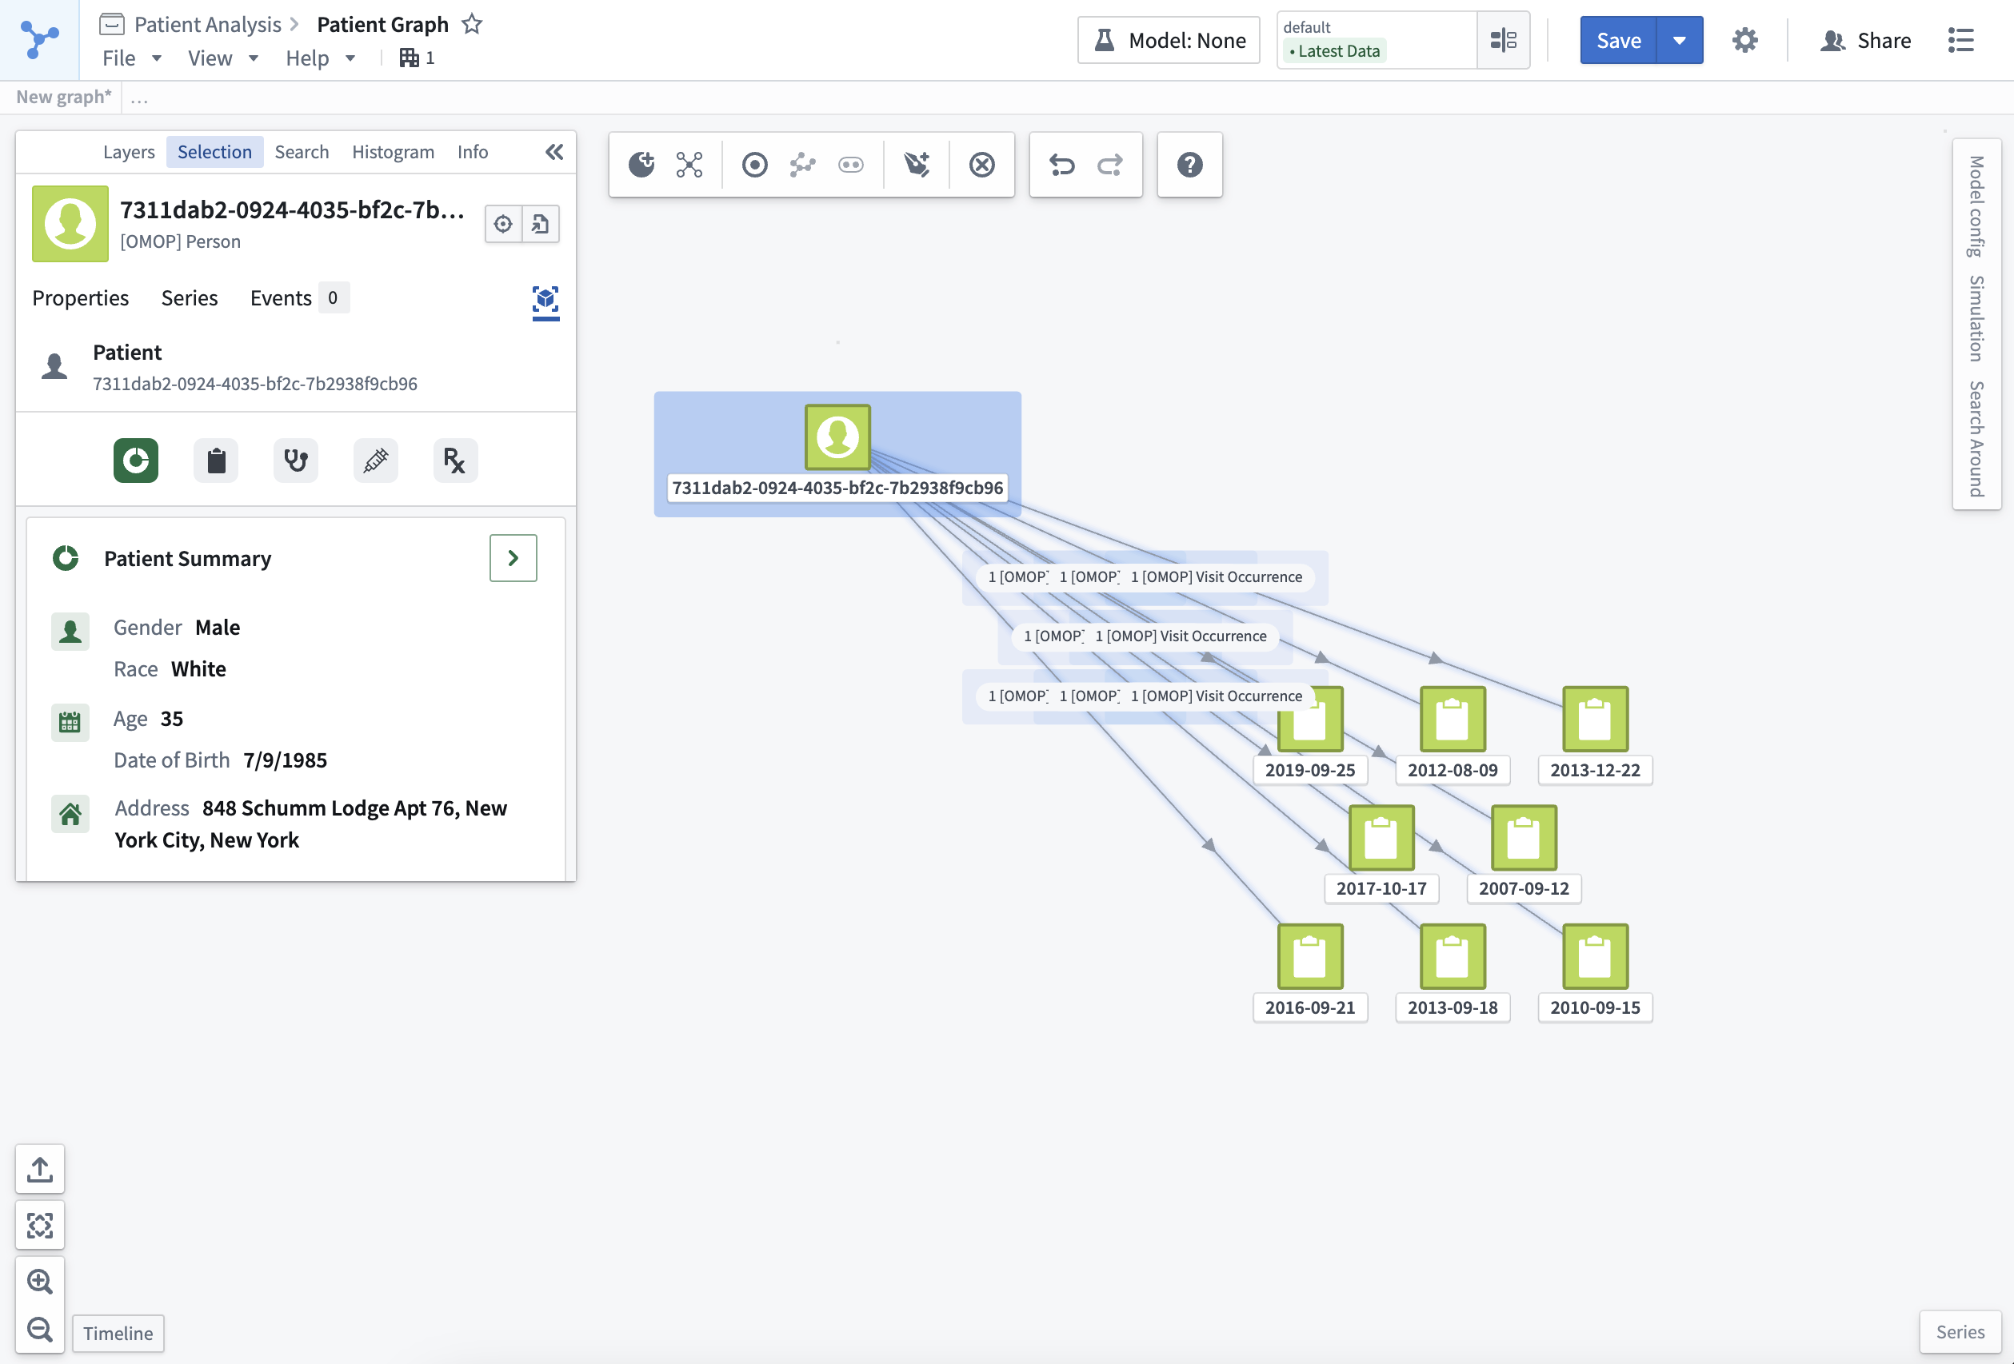The width and height of the screenshot is (2014, 1364).
Task: Star the Patient Graph as favorite
Action: tap(471, 24)
